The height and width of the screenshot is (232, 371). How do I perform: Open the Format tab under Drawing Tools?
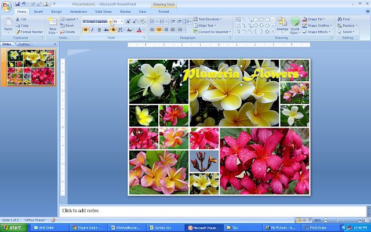click(x=164, y=11)
